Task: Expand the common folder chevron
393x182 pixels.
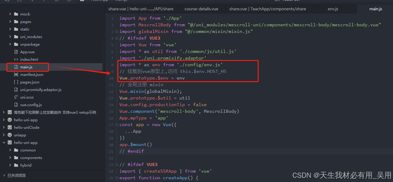Action: click(x=10, y=150)
